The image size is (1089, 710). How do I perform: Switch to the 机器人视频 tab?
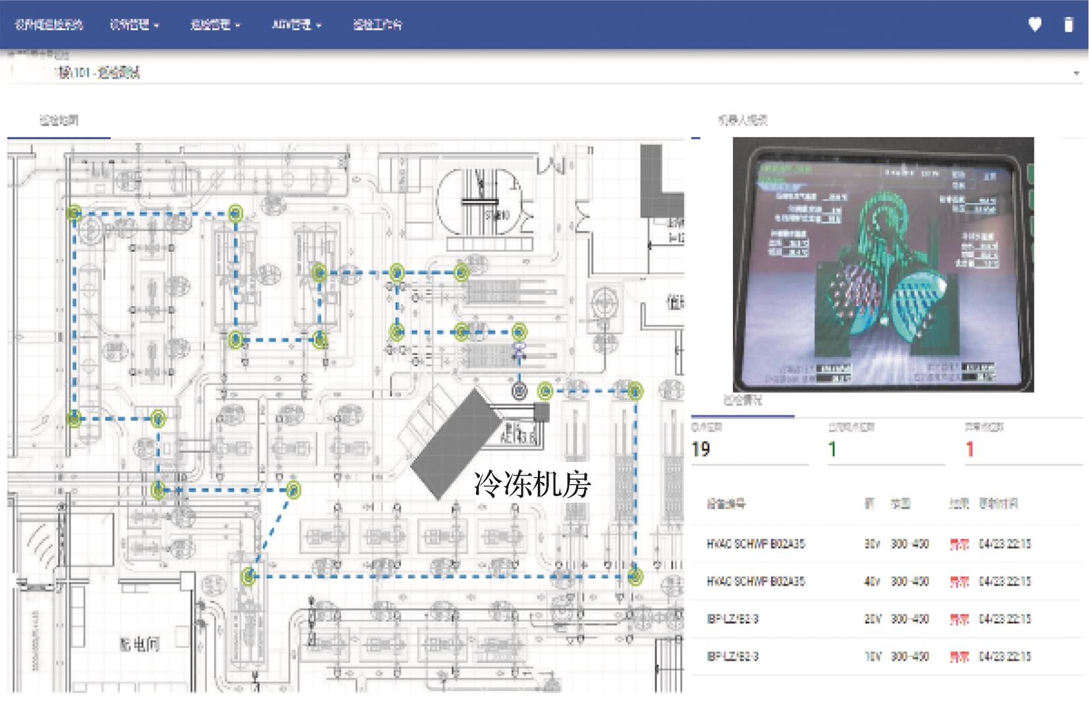[x=742, y=120]
